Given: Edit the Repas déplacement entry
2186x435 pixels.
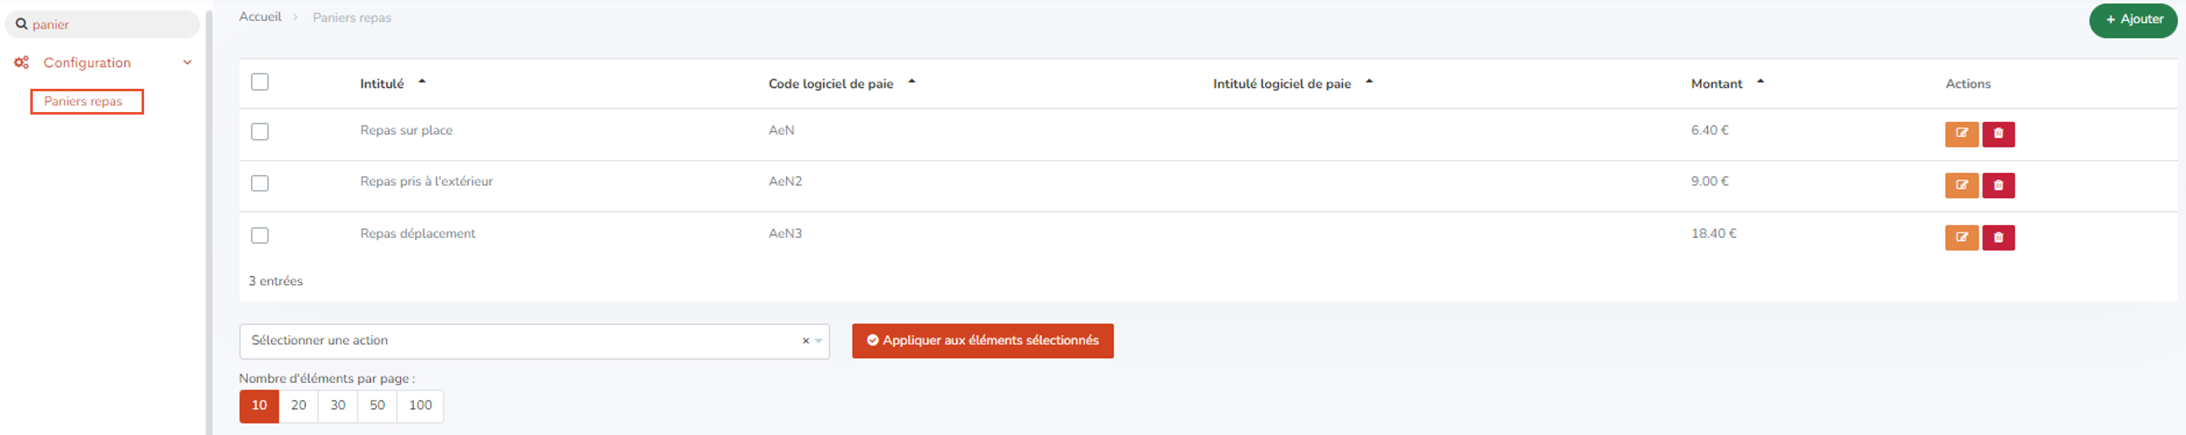Looking at the screenshot, I should click(x=1961, y=238).
